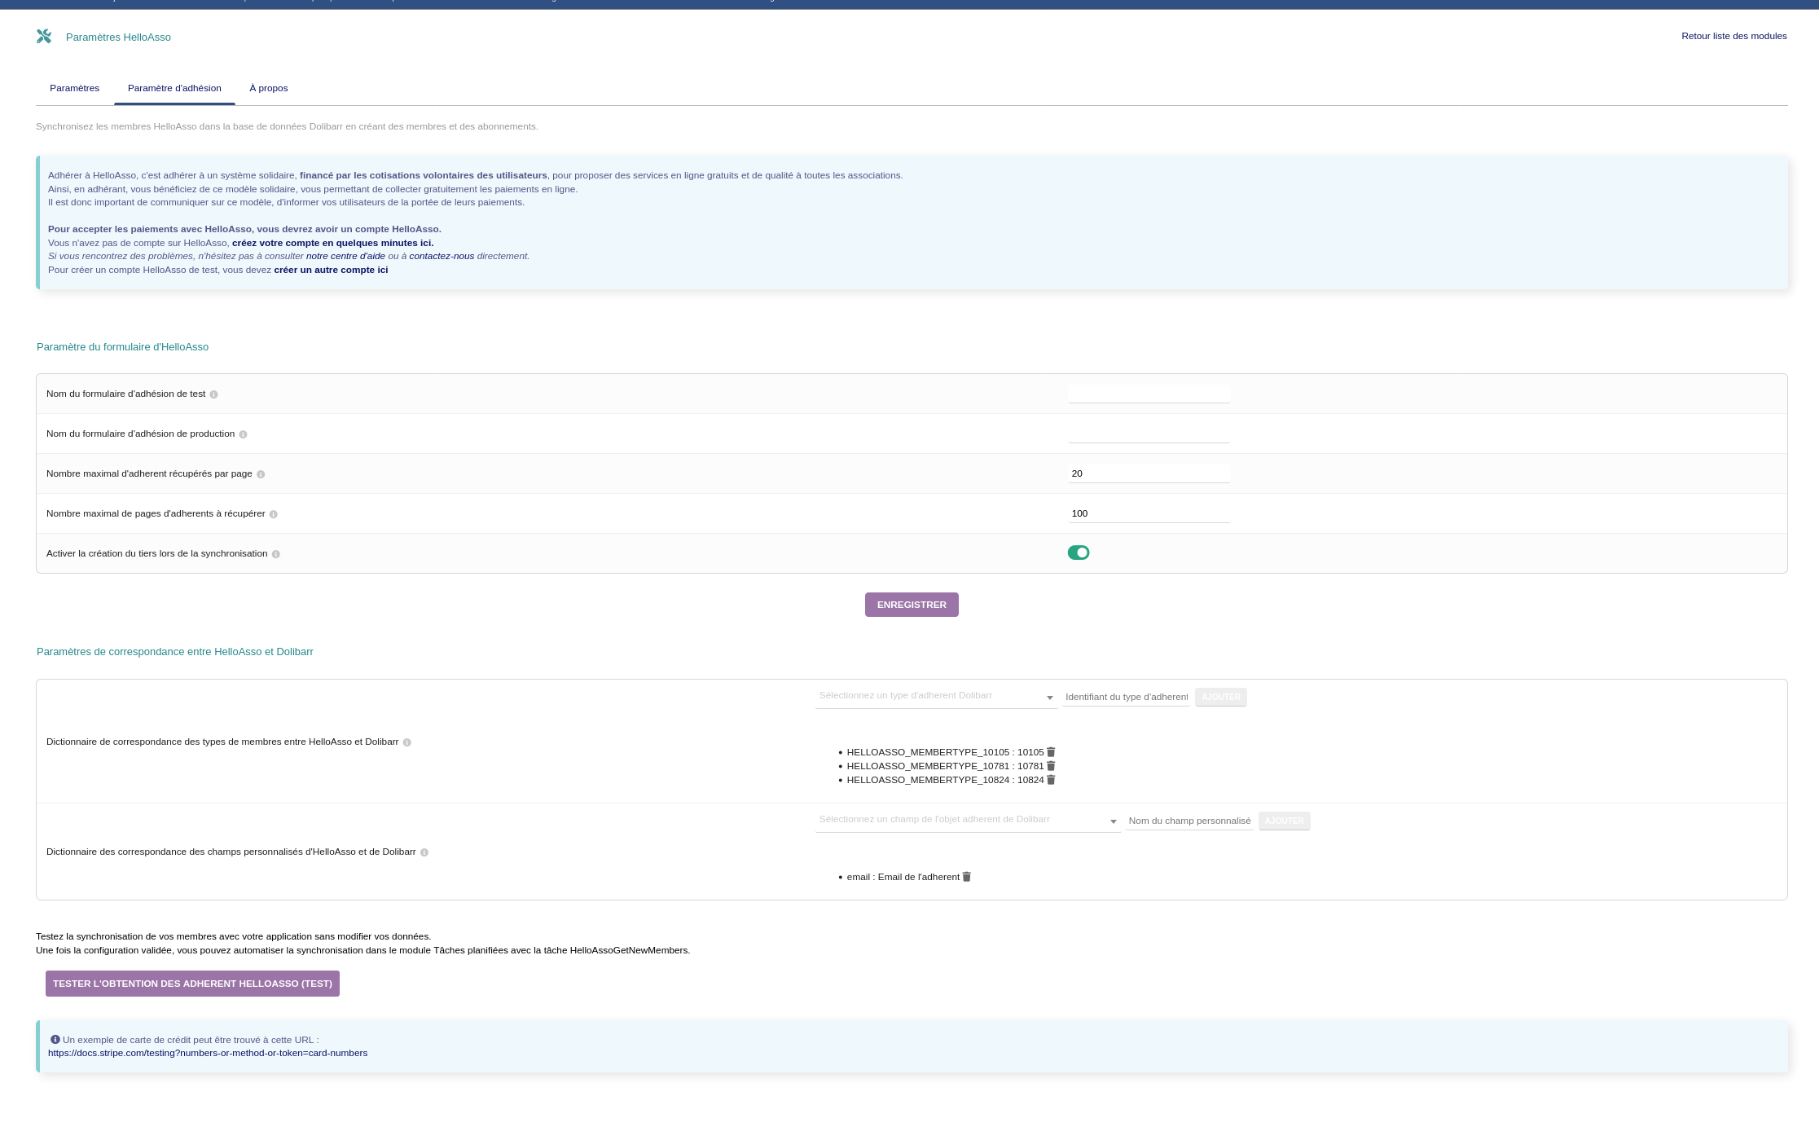Switch to the Paramètres tab
The height and width of the screenshot is (1127, 1819).
(74, 88)
